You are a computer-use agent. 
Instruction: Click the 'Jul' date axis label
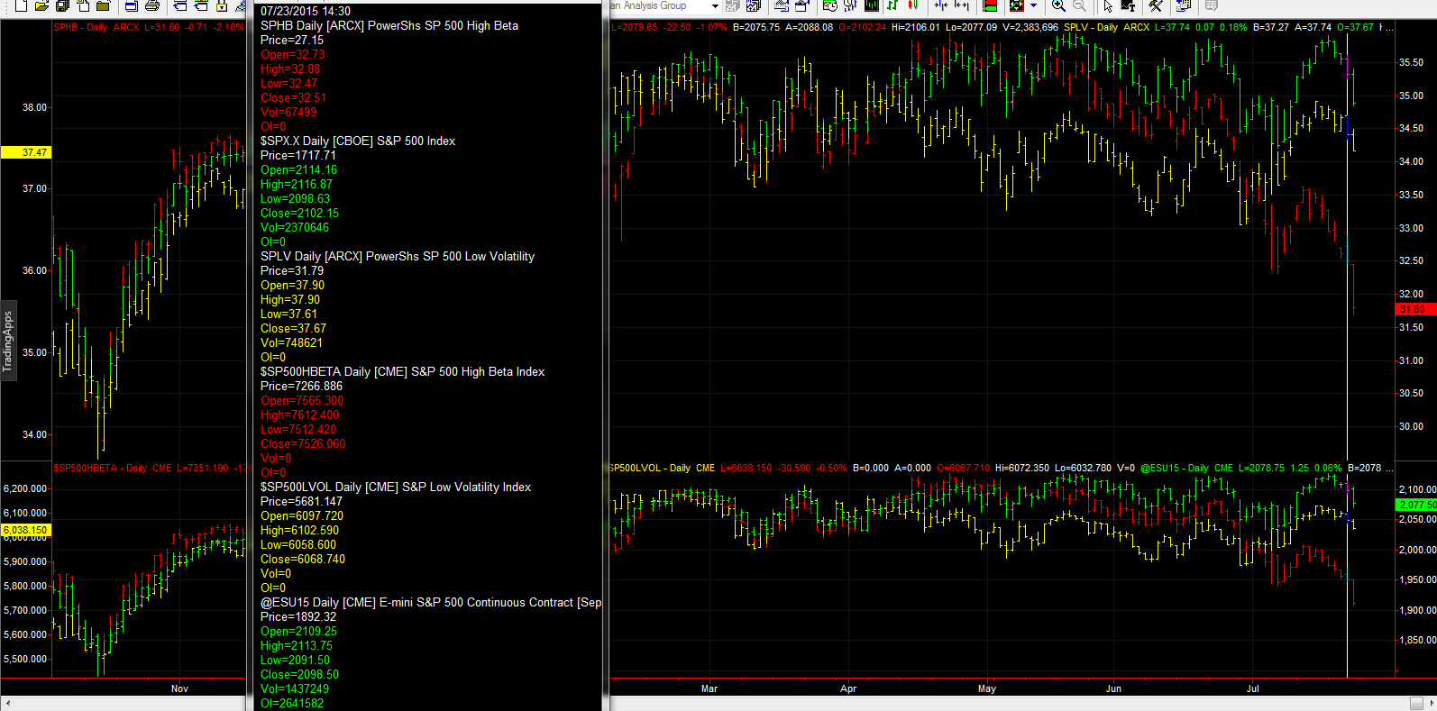[1252, 688]
